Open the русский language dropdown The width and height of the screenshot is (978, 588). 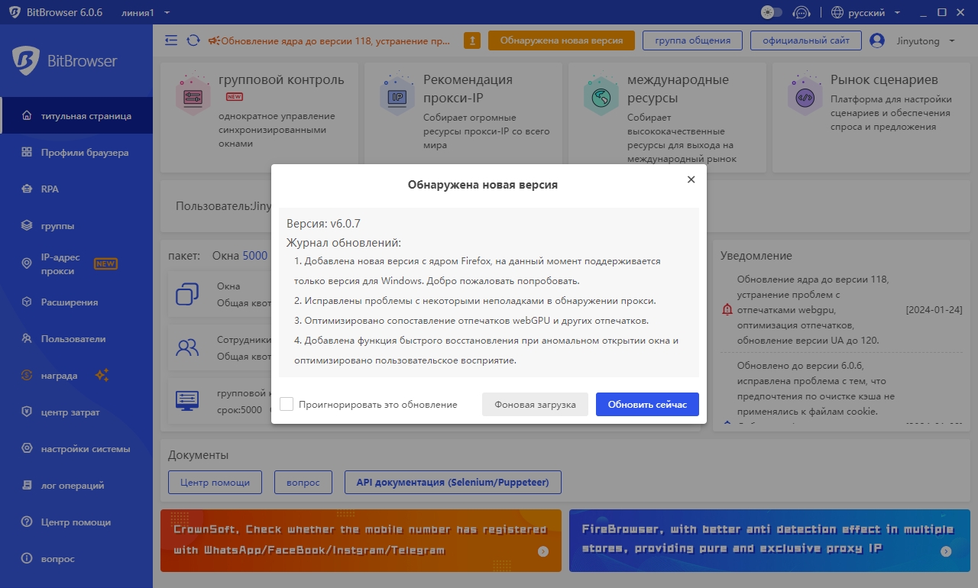(x=866, y=13)
